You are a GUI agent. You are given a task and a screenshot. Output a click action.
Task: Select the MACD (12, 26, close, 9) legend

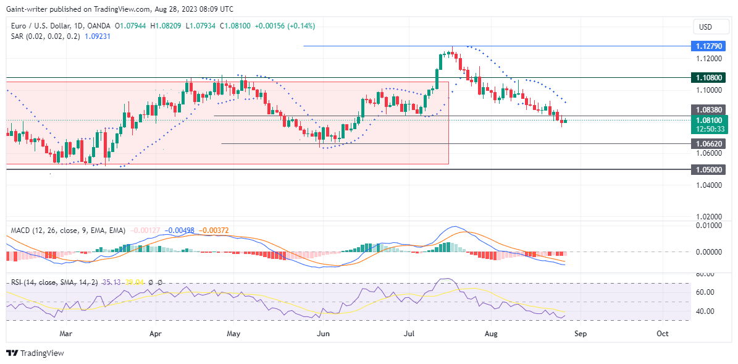click(x=68, y=231)
